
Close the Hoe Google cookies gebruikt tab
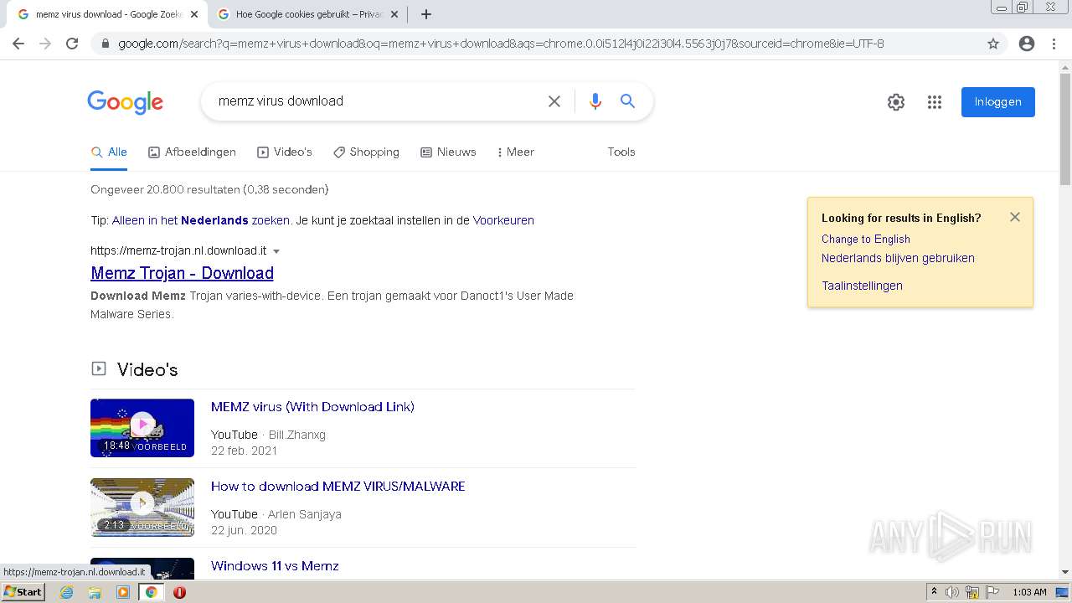394,14
